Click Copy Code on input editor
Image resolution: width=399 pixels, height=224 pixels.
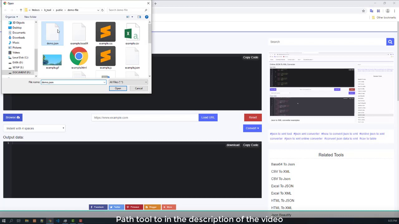(x=251, y=57)
